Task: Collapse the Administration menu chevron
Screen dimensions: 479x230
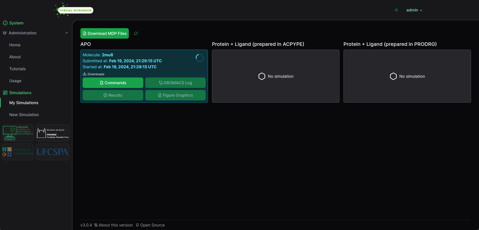Action: click(67, 33)
